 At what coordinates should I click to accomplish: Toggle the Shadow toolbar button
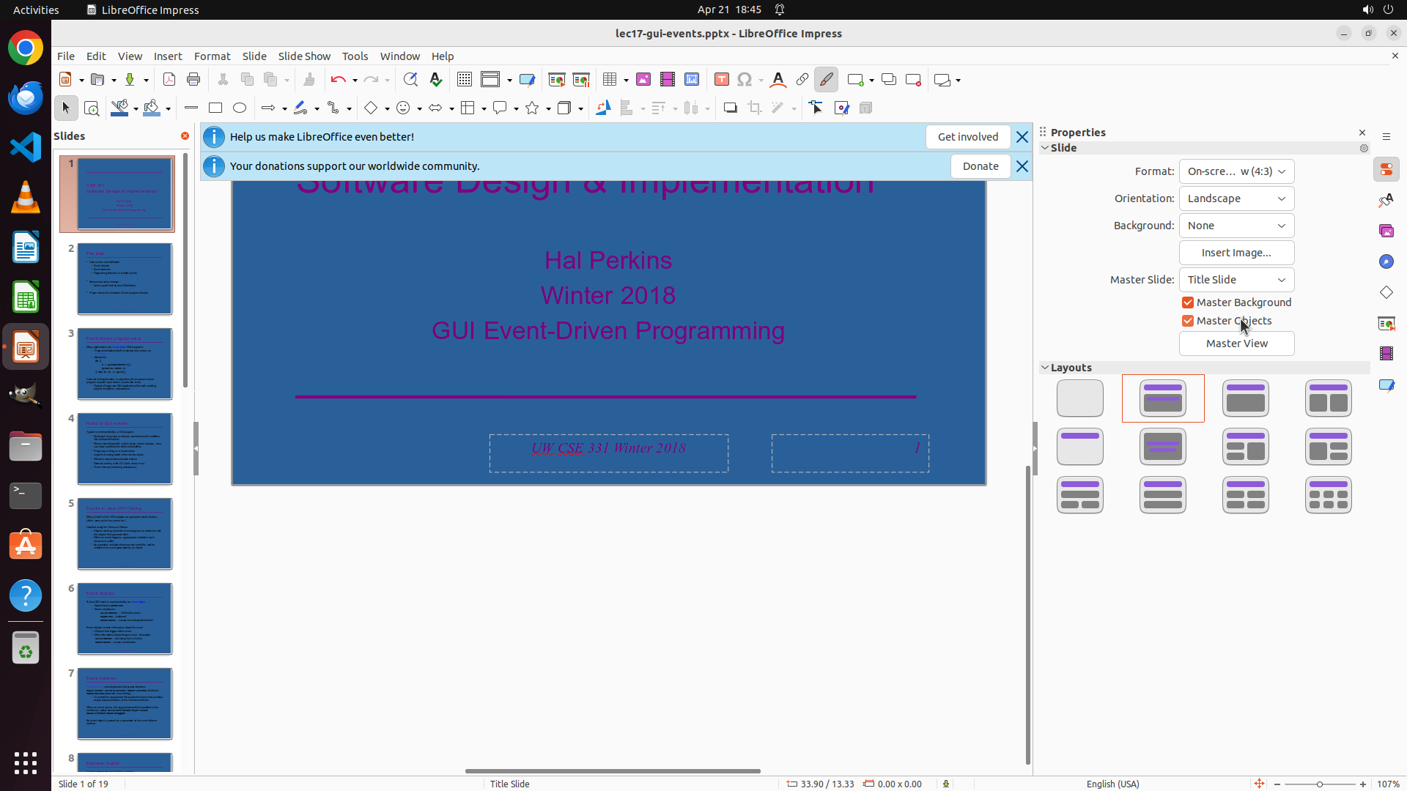coord(730,108)
